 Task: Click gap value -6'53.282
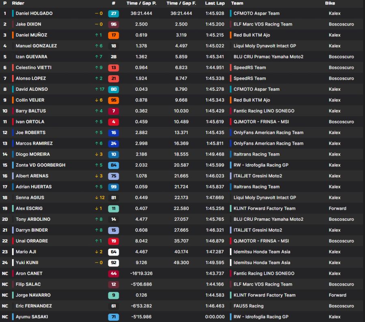click(x=141, y=306)
